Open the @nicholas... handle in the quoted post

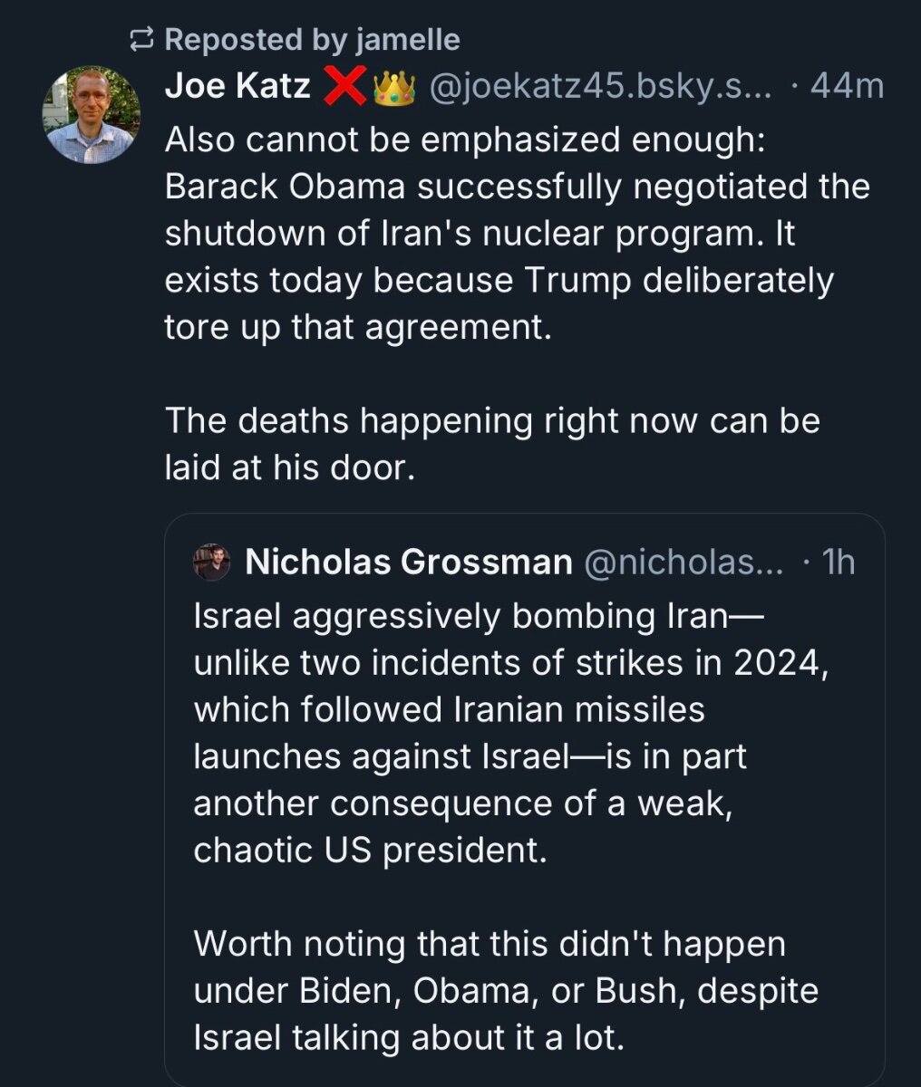click(684, 563)
